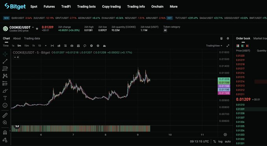Select the Text annotation tool
Image resolution: width=267 pixels, height=146 pixels.
pyautogui.click(x=5, y=98)
